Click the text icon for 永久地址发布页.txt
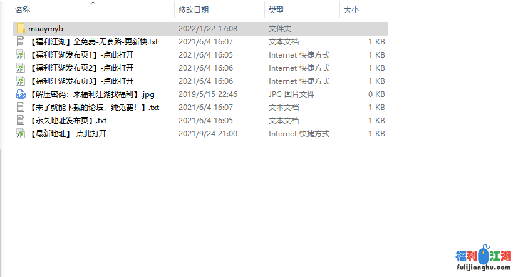 click(21, 121)
